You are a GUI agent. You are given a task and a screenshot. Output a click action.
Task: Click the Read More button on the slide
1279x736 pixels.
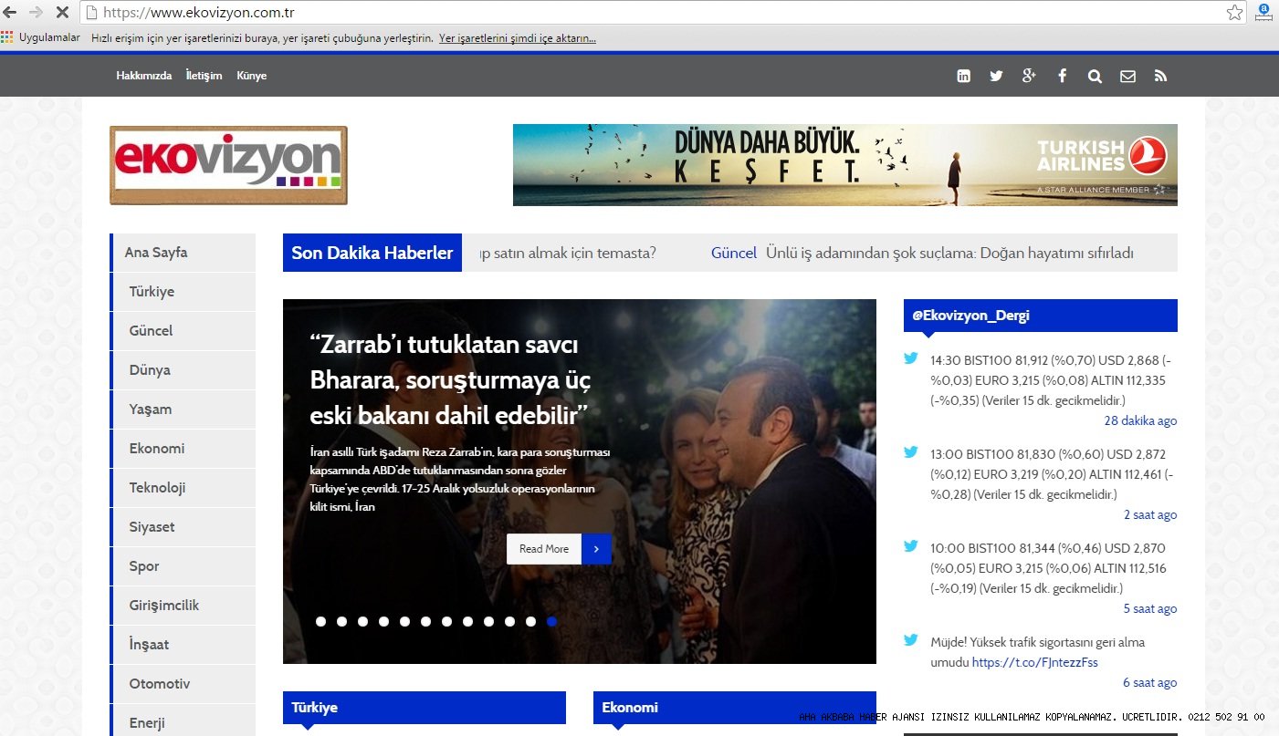click(x=543, y=548)
